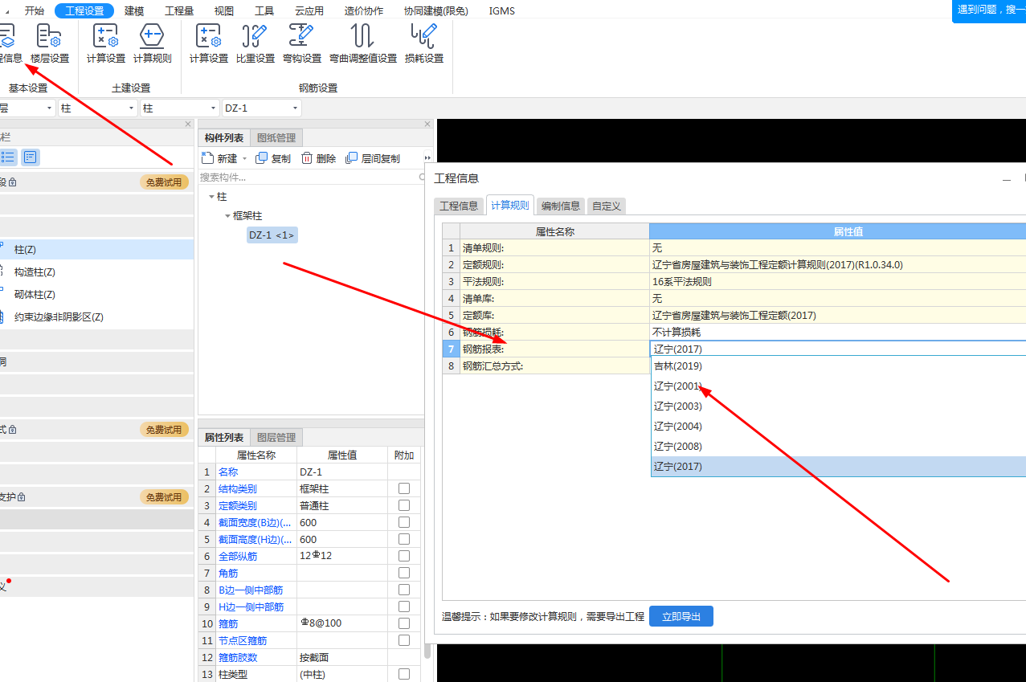Image resolution: width=1026 pixels, height=682 pixels.
Task: Click the 层间复制 icon
Action: [351, 158]
